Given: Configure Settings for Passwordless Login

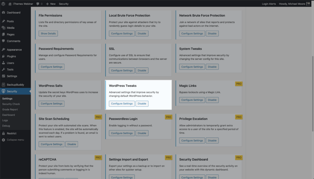Looking at the screenshot, I should coord(122,133).
